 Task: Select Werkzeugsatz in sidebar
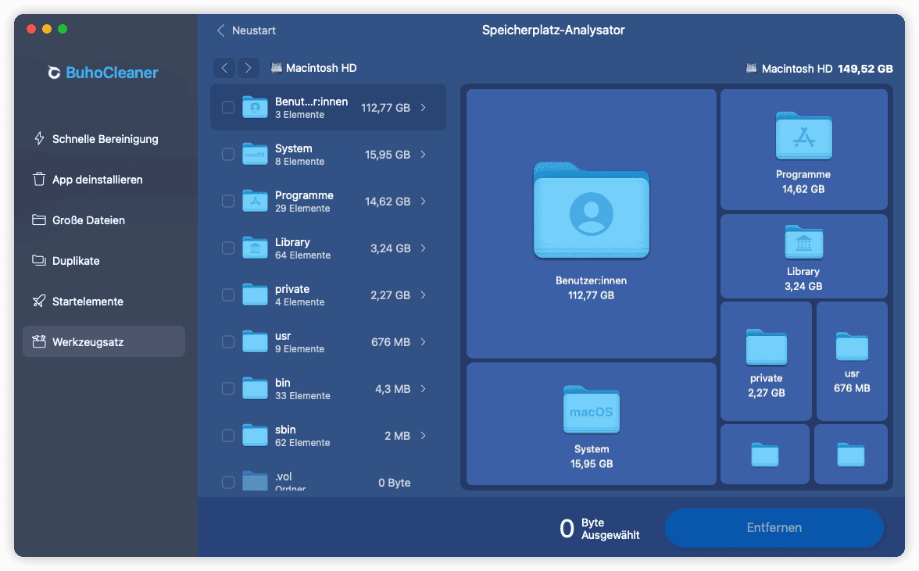pyautogui.click(x=104, y=341)
